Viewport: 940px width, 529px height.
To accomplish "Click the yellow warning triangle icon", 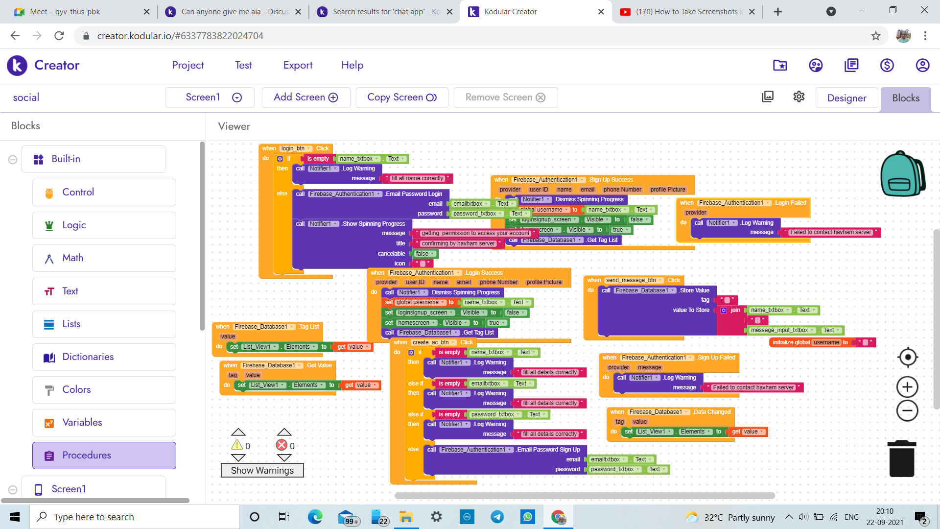I will [237, 445].
